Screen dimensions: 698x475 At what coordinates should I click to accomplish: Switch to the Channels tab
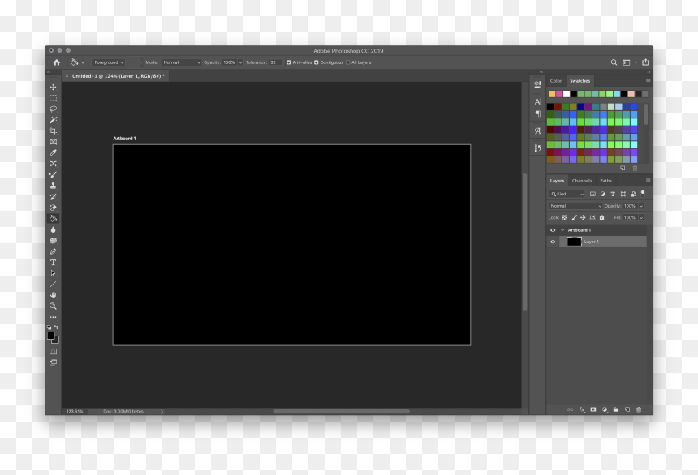coord(582,181)
